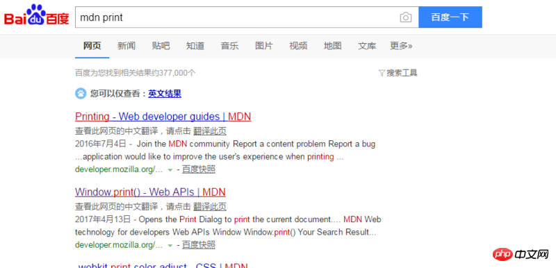Click developer.mozilla.org URL under Window.print() result
The height and width of the screenshot is (268, 556).
(x=119, y=244)
